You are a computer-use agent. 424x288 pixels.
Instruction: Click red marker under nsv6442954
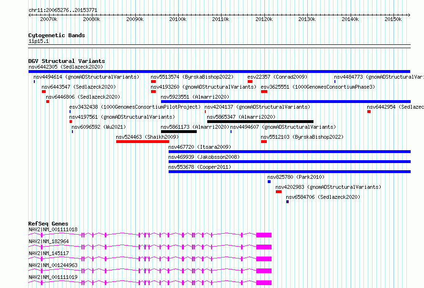click(x=369, y=112)
